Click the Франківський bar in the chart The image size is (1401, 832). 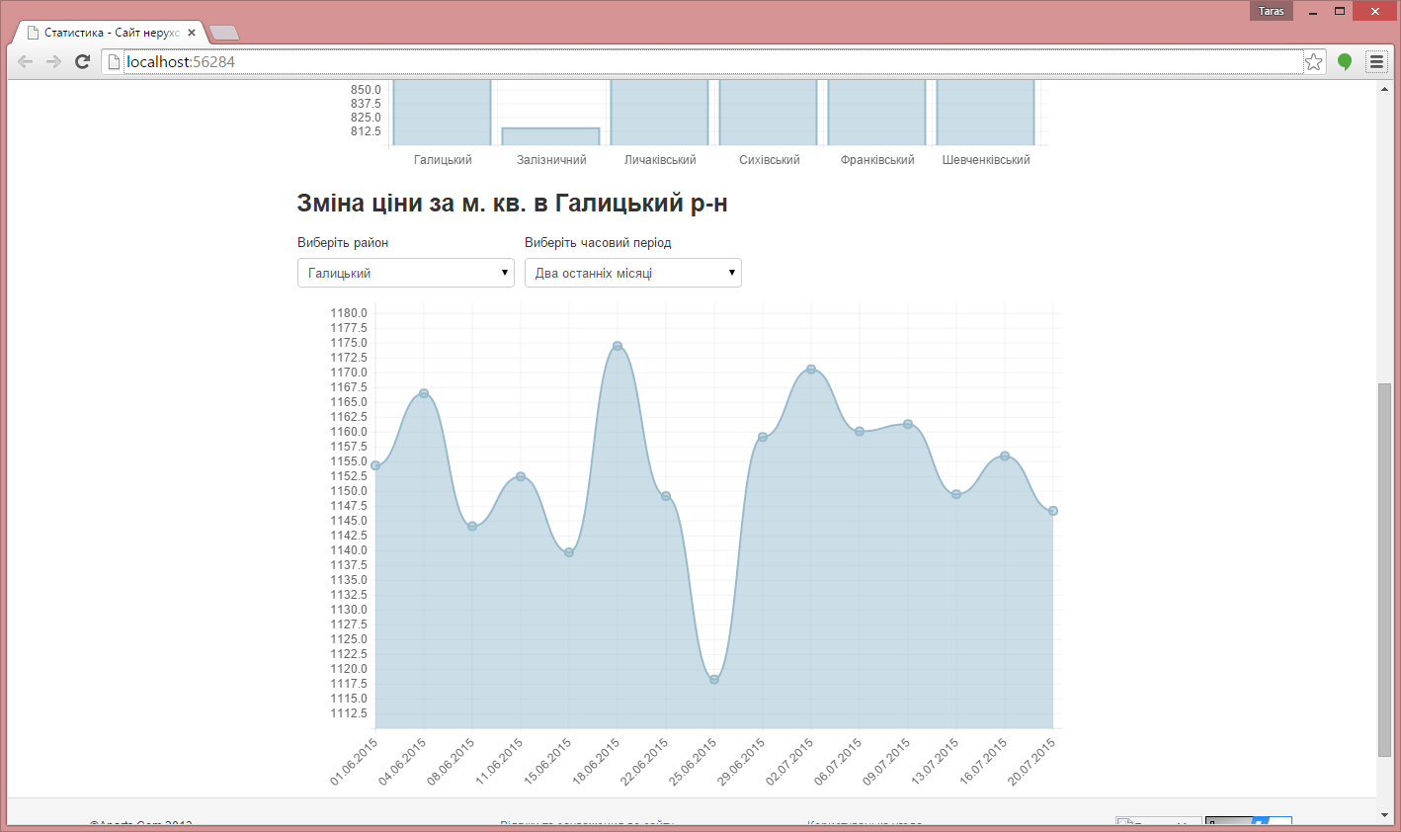[x=877, y=112]
